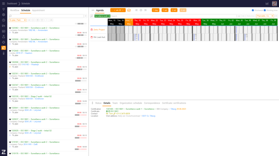Click the car filter icon

(51, 20)
